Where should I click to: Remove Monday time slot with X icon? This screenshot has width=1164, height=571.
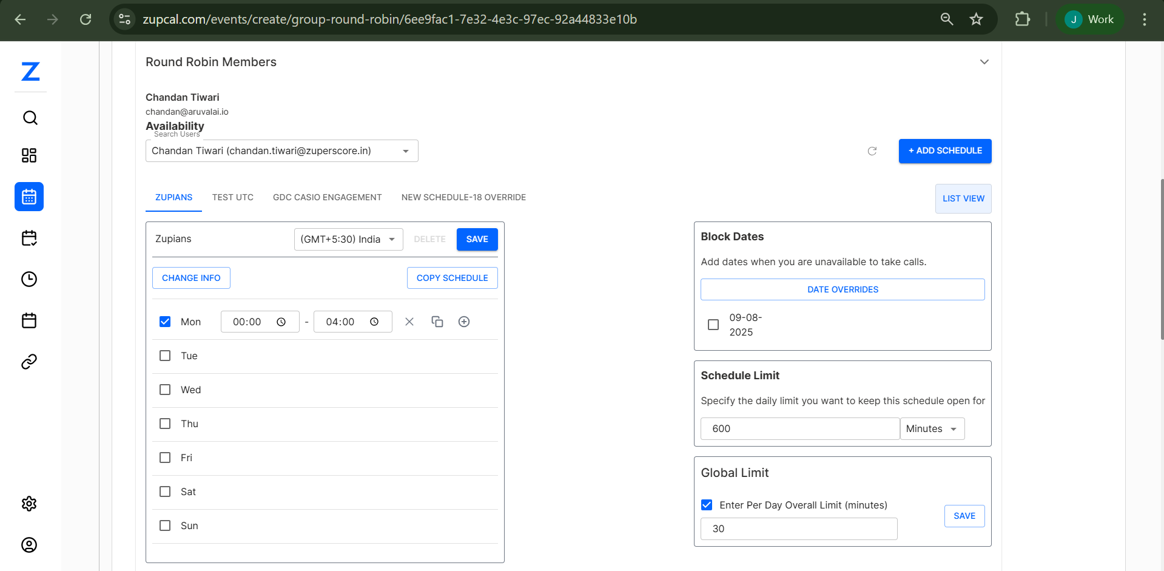[409, 322]
